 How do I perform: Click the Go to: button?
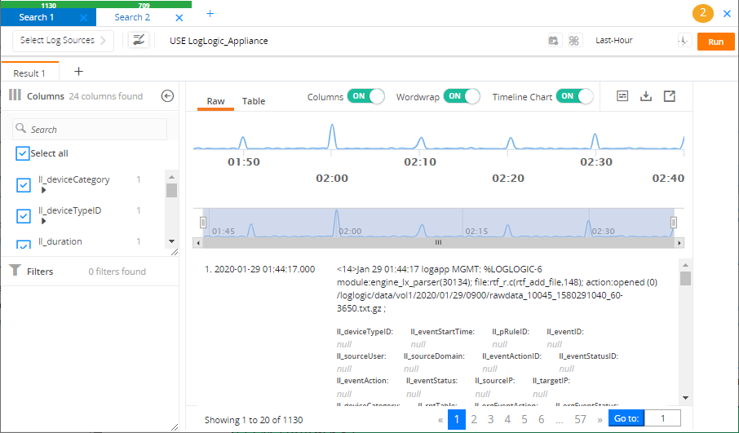(626, 419)
